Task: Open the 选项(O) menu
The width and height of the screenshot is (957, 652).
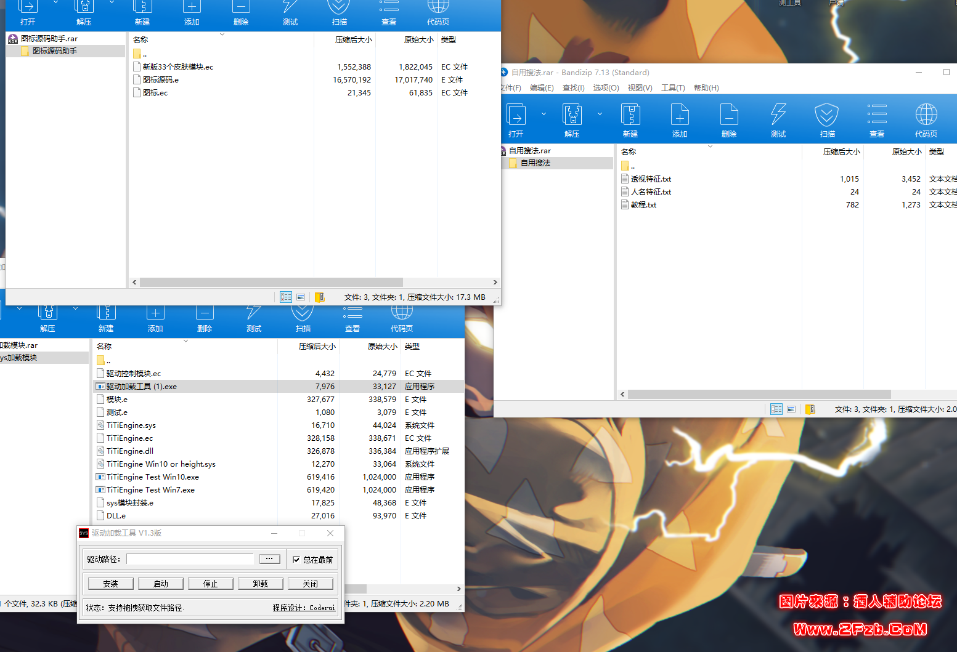Action: 606,88
